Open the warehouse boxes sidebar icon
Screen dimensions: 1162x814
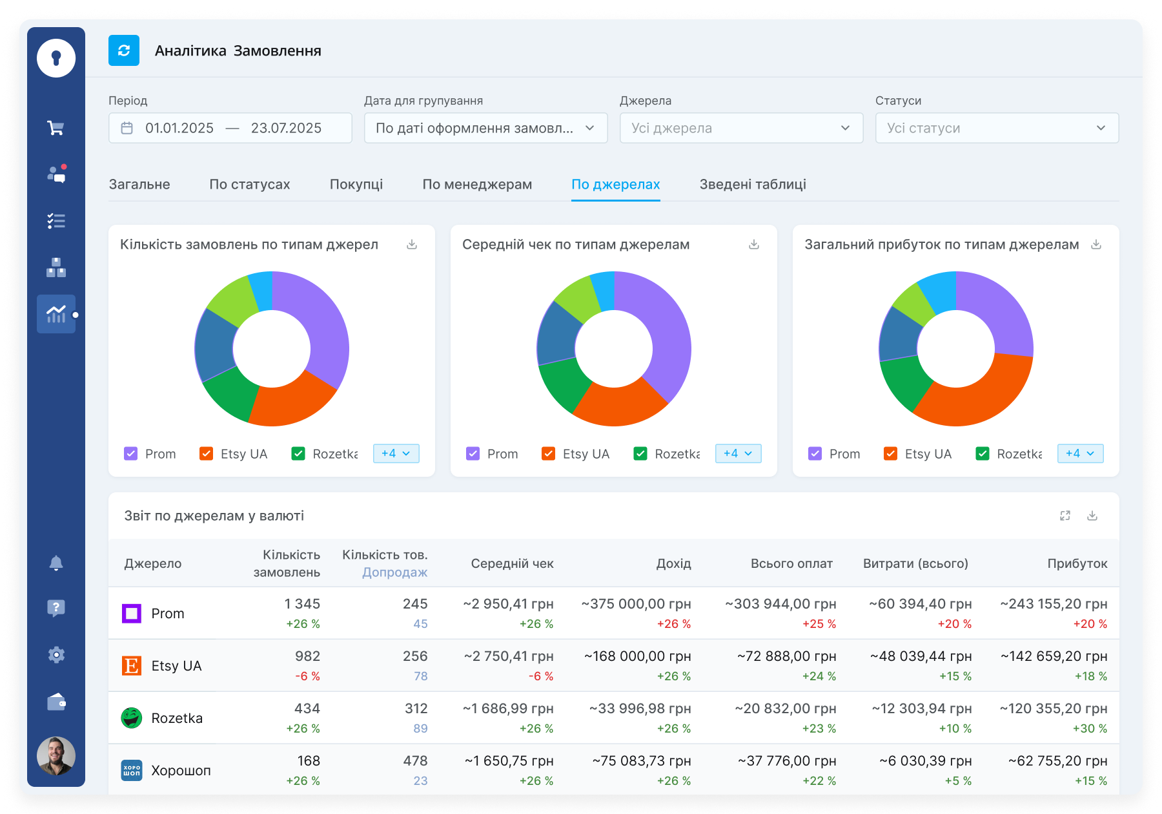[x=56, y=267]
